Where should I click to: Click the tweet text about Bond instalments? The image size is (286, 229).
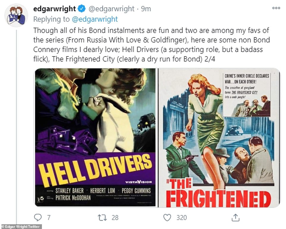point(151,45)
